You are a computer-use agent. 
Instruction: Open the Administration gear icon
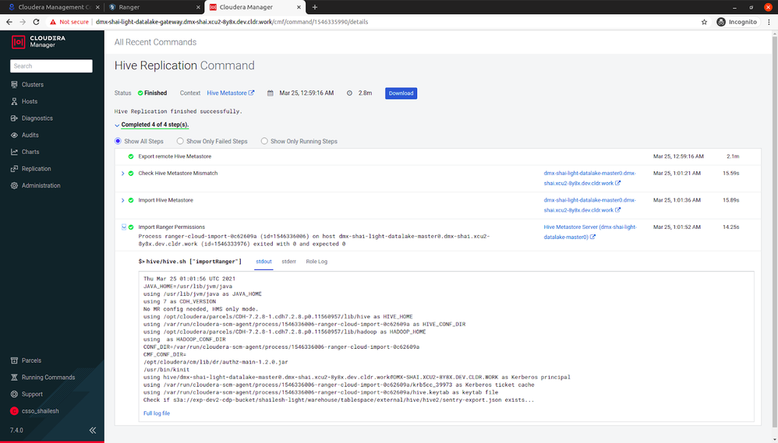pyautogui.click(x=14, y=186)
